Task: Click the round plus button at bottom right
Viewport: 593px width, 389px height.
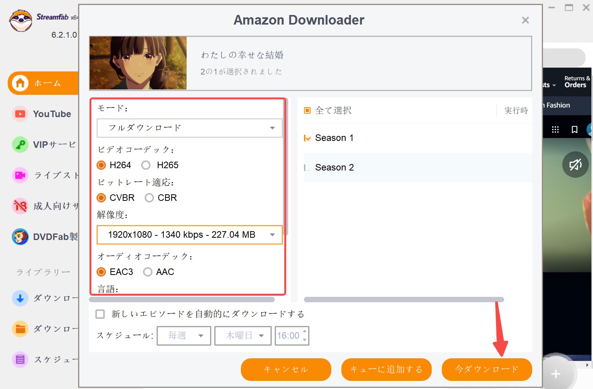Action: click(x=556, y=374)
